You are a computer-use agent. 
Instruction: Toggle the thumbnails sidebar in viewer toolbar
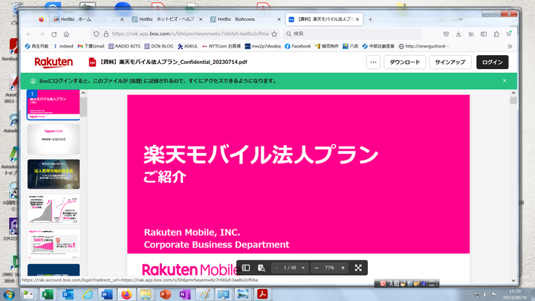tap(246, 268)
